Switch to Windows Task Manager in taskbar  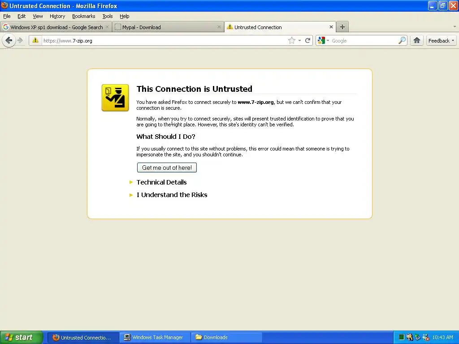pyautogui.click(x=155, y=337)
